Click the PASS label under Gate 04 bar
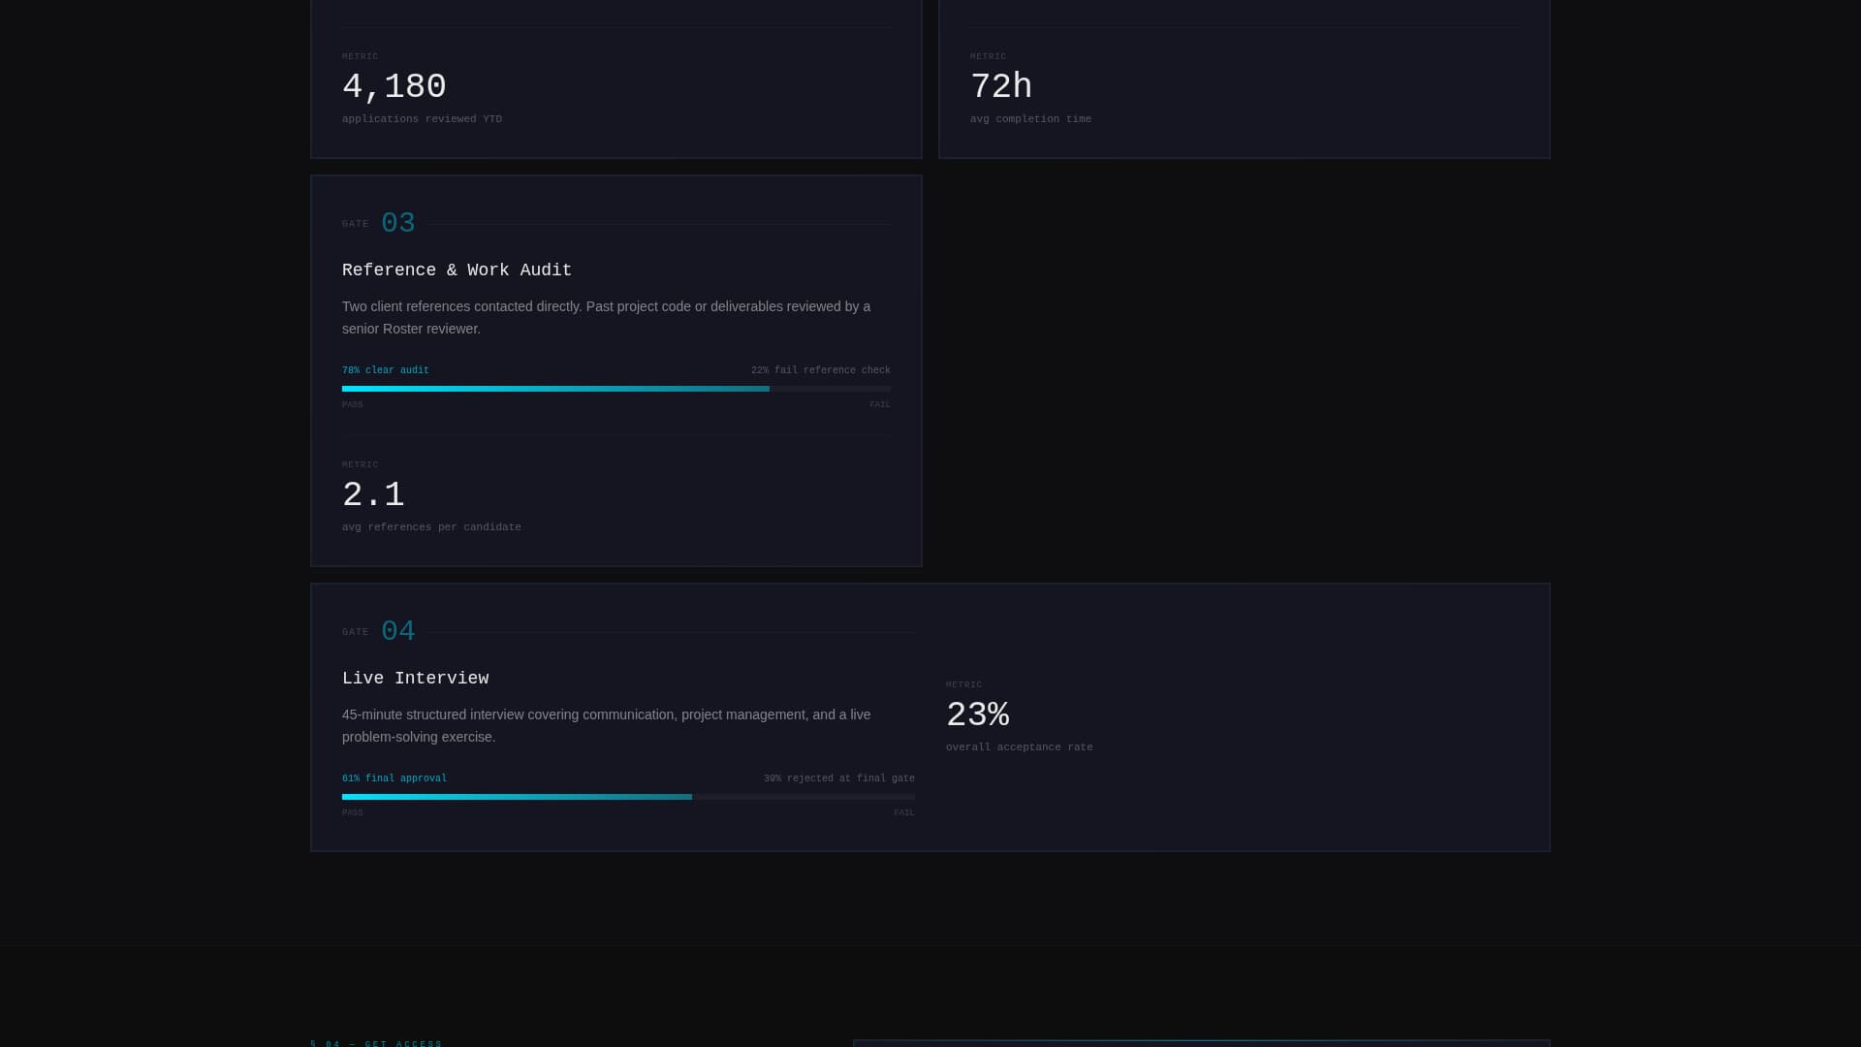 point(353,813)
